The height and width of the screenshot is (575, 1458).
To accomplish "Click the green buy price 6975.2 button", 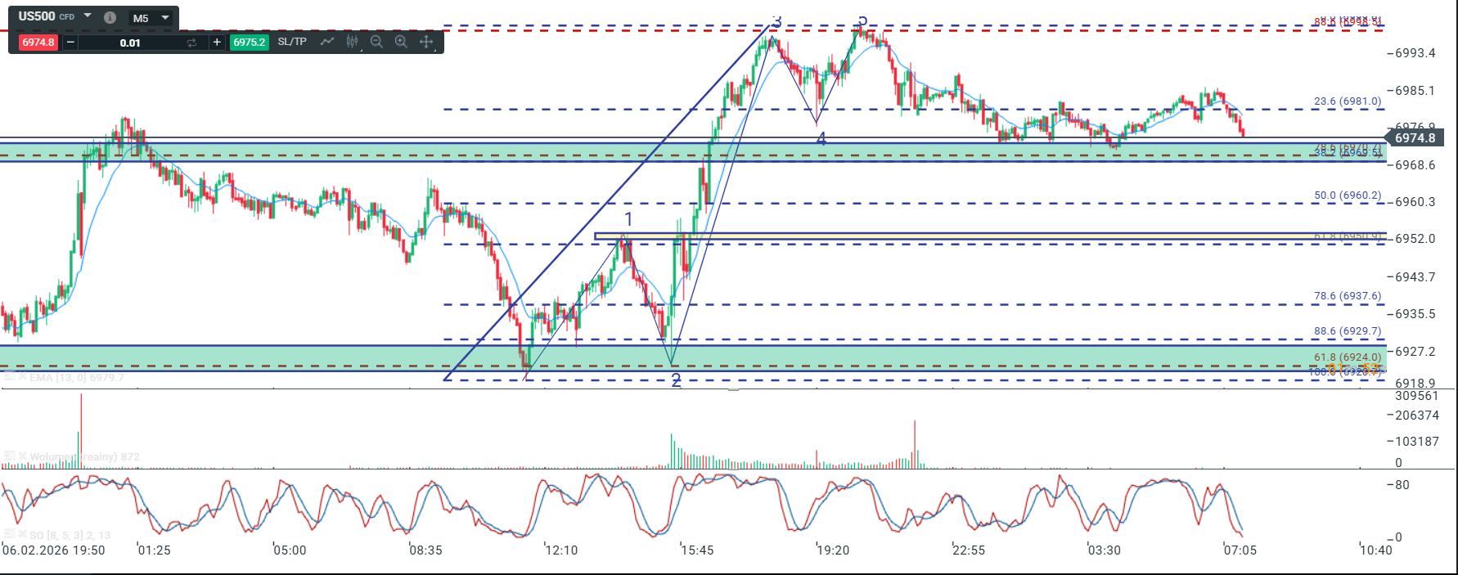I will (249, 43).
